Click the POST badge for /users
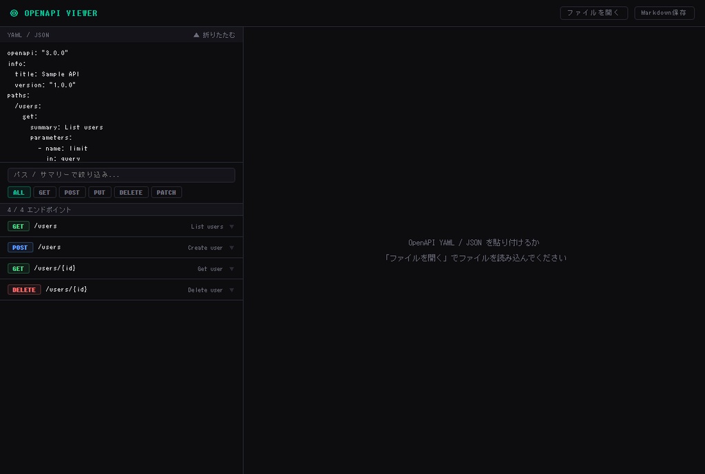This screenshot has height=474, width=705. pos(20,247)
